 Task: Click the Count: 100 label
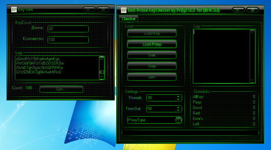pyautogui.click(x=22, y=88)
